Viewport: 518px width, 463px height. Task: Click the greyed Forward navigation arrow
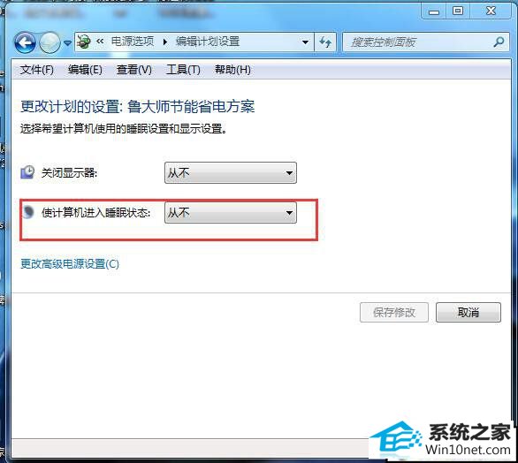click(50, 42)
